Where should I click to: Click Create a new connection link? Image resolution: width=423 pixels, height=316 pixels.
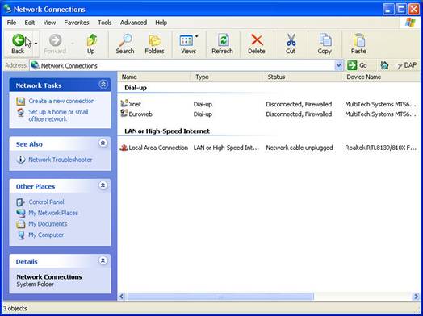(61, 101)
